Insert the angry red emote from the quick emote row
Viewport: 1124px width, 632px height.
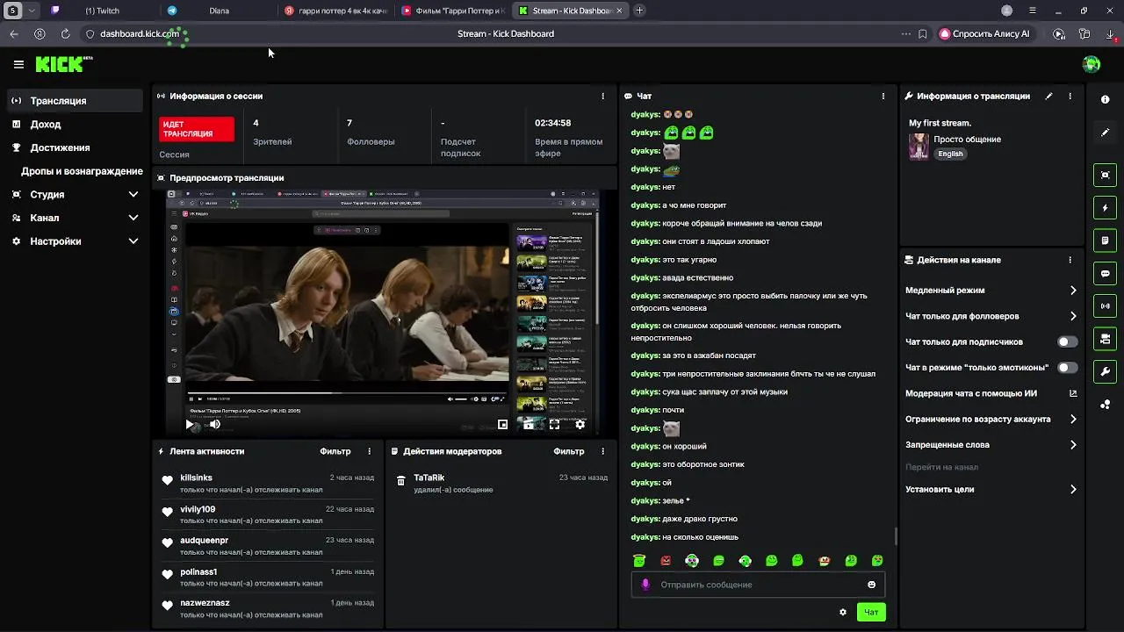tap(666, 561)
